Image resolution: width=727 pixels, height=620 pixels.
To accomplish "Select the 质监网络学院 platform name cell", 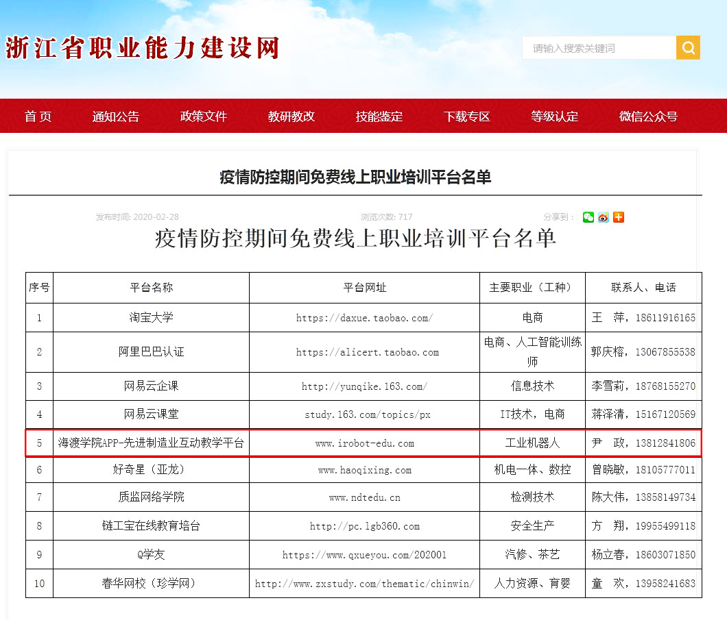I will coord(151,497).
